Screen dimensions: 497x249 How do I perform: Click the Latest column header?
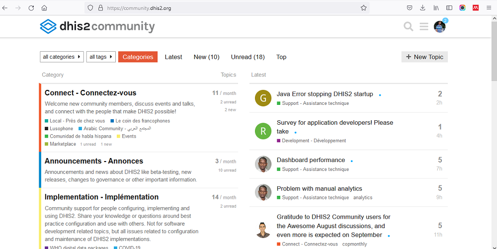tap(258, 75)
